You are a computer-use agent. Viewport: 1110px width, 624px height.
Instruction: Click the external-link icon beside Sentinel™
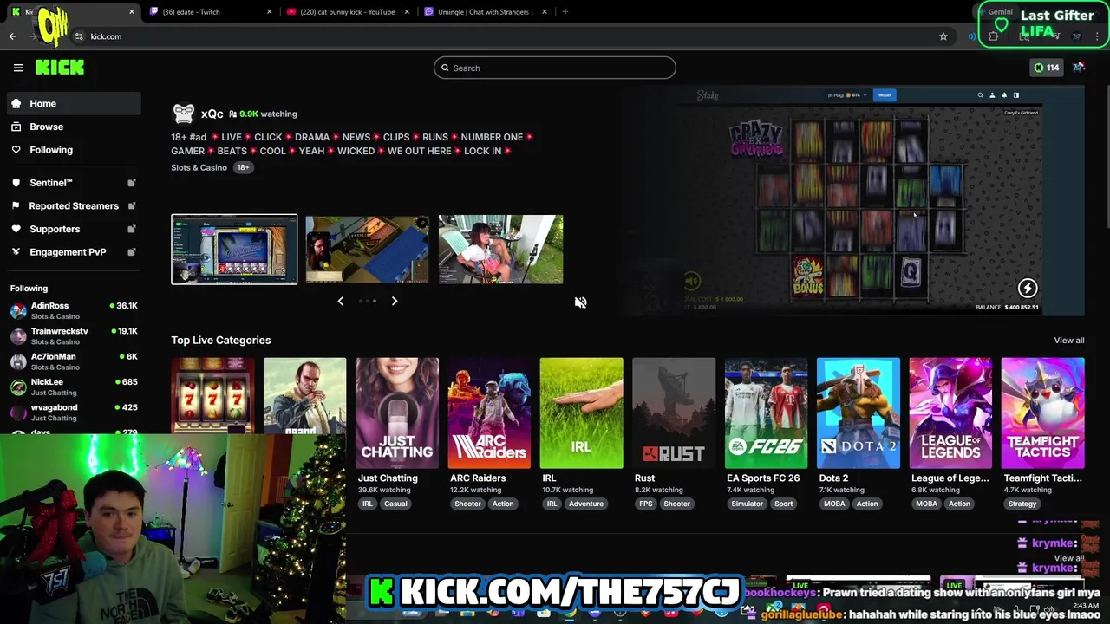(132, 183)
